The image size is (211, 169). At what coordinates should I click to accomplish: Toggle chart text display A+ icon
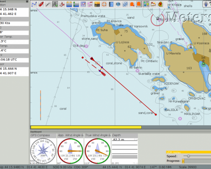55,4
